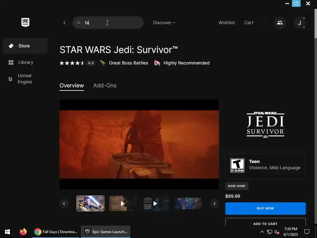Screen dimensions: 317x238
Task: Select the first gameplay trailer thumbnail
Action: coord(90,203)
